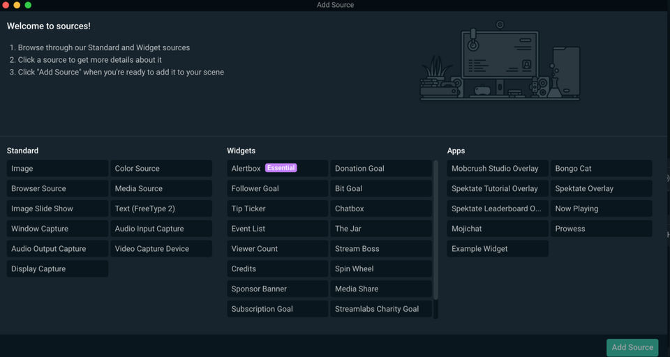670x357 pixels.
Task: Select Window Capture
Action: (57, 229)
